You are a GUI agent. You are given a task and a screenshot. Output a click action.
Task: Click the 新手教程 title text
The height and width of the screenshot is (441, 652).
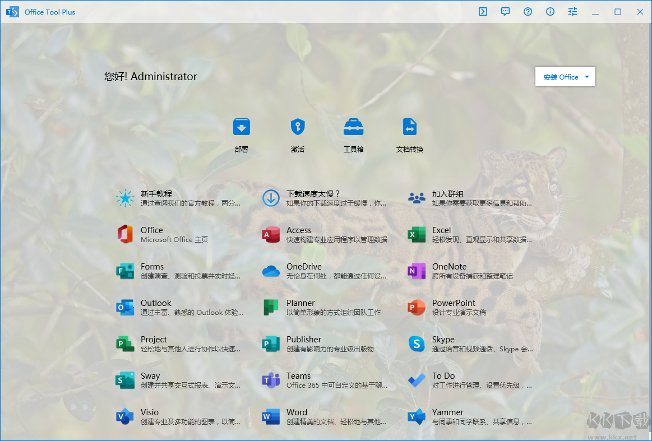coord(156,194)
